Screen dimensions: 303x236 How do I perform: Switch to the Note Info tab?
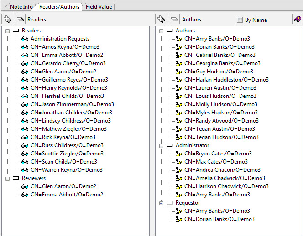click(x=21, y=7)
